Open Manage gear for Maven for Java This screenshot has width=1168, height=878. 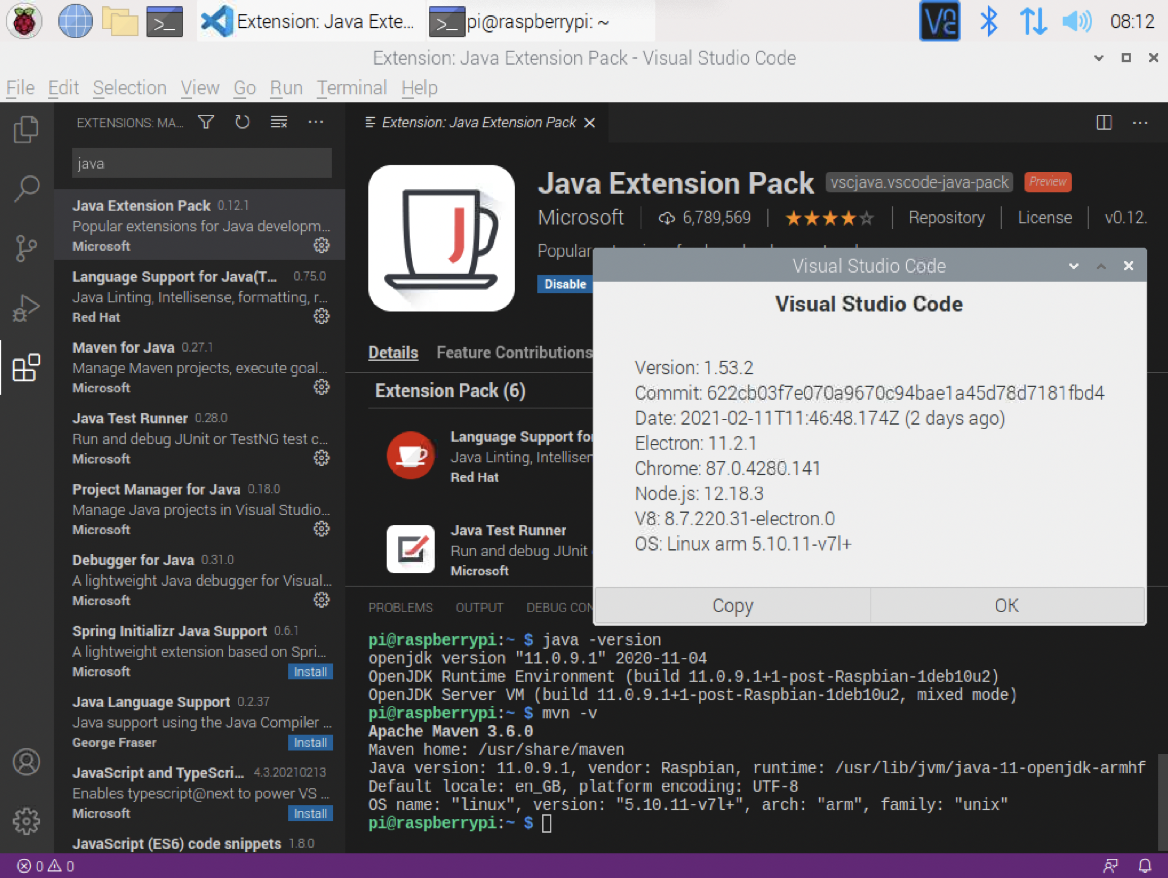322,387
